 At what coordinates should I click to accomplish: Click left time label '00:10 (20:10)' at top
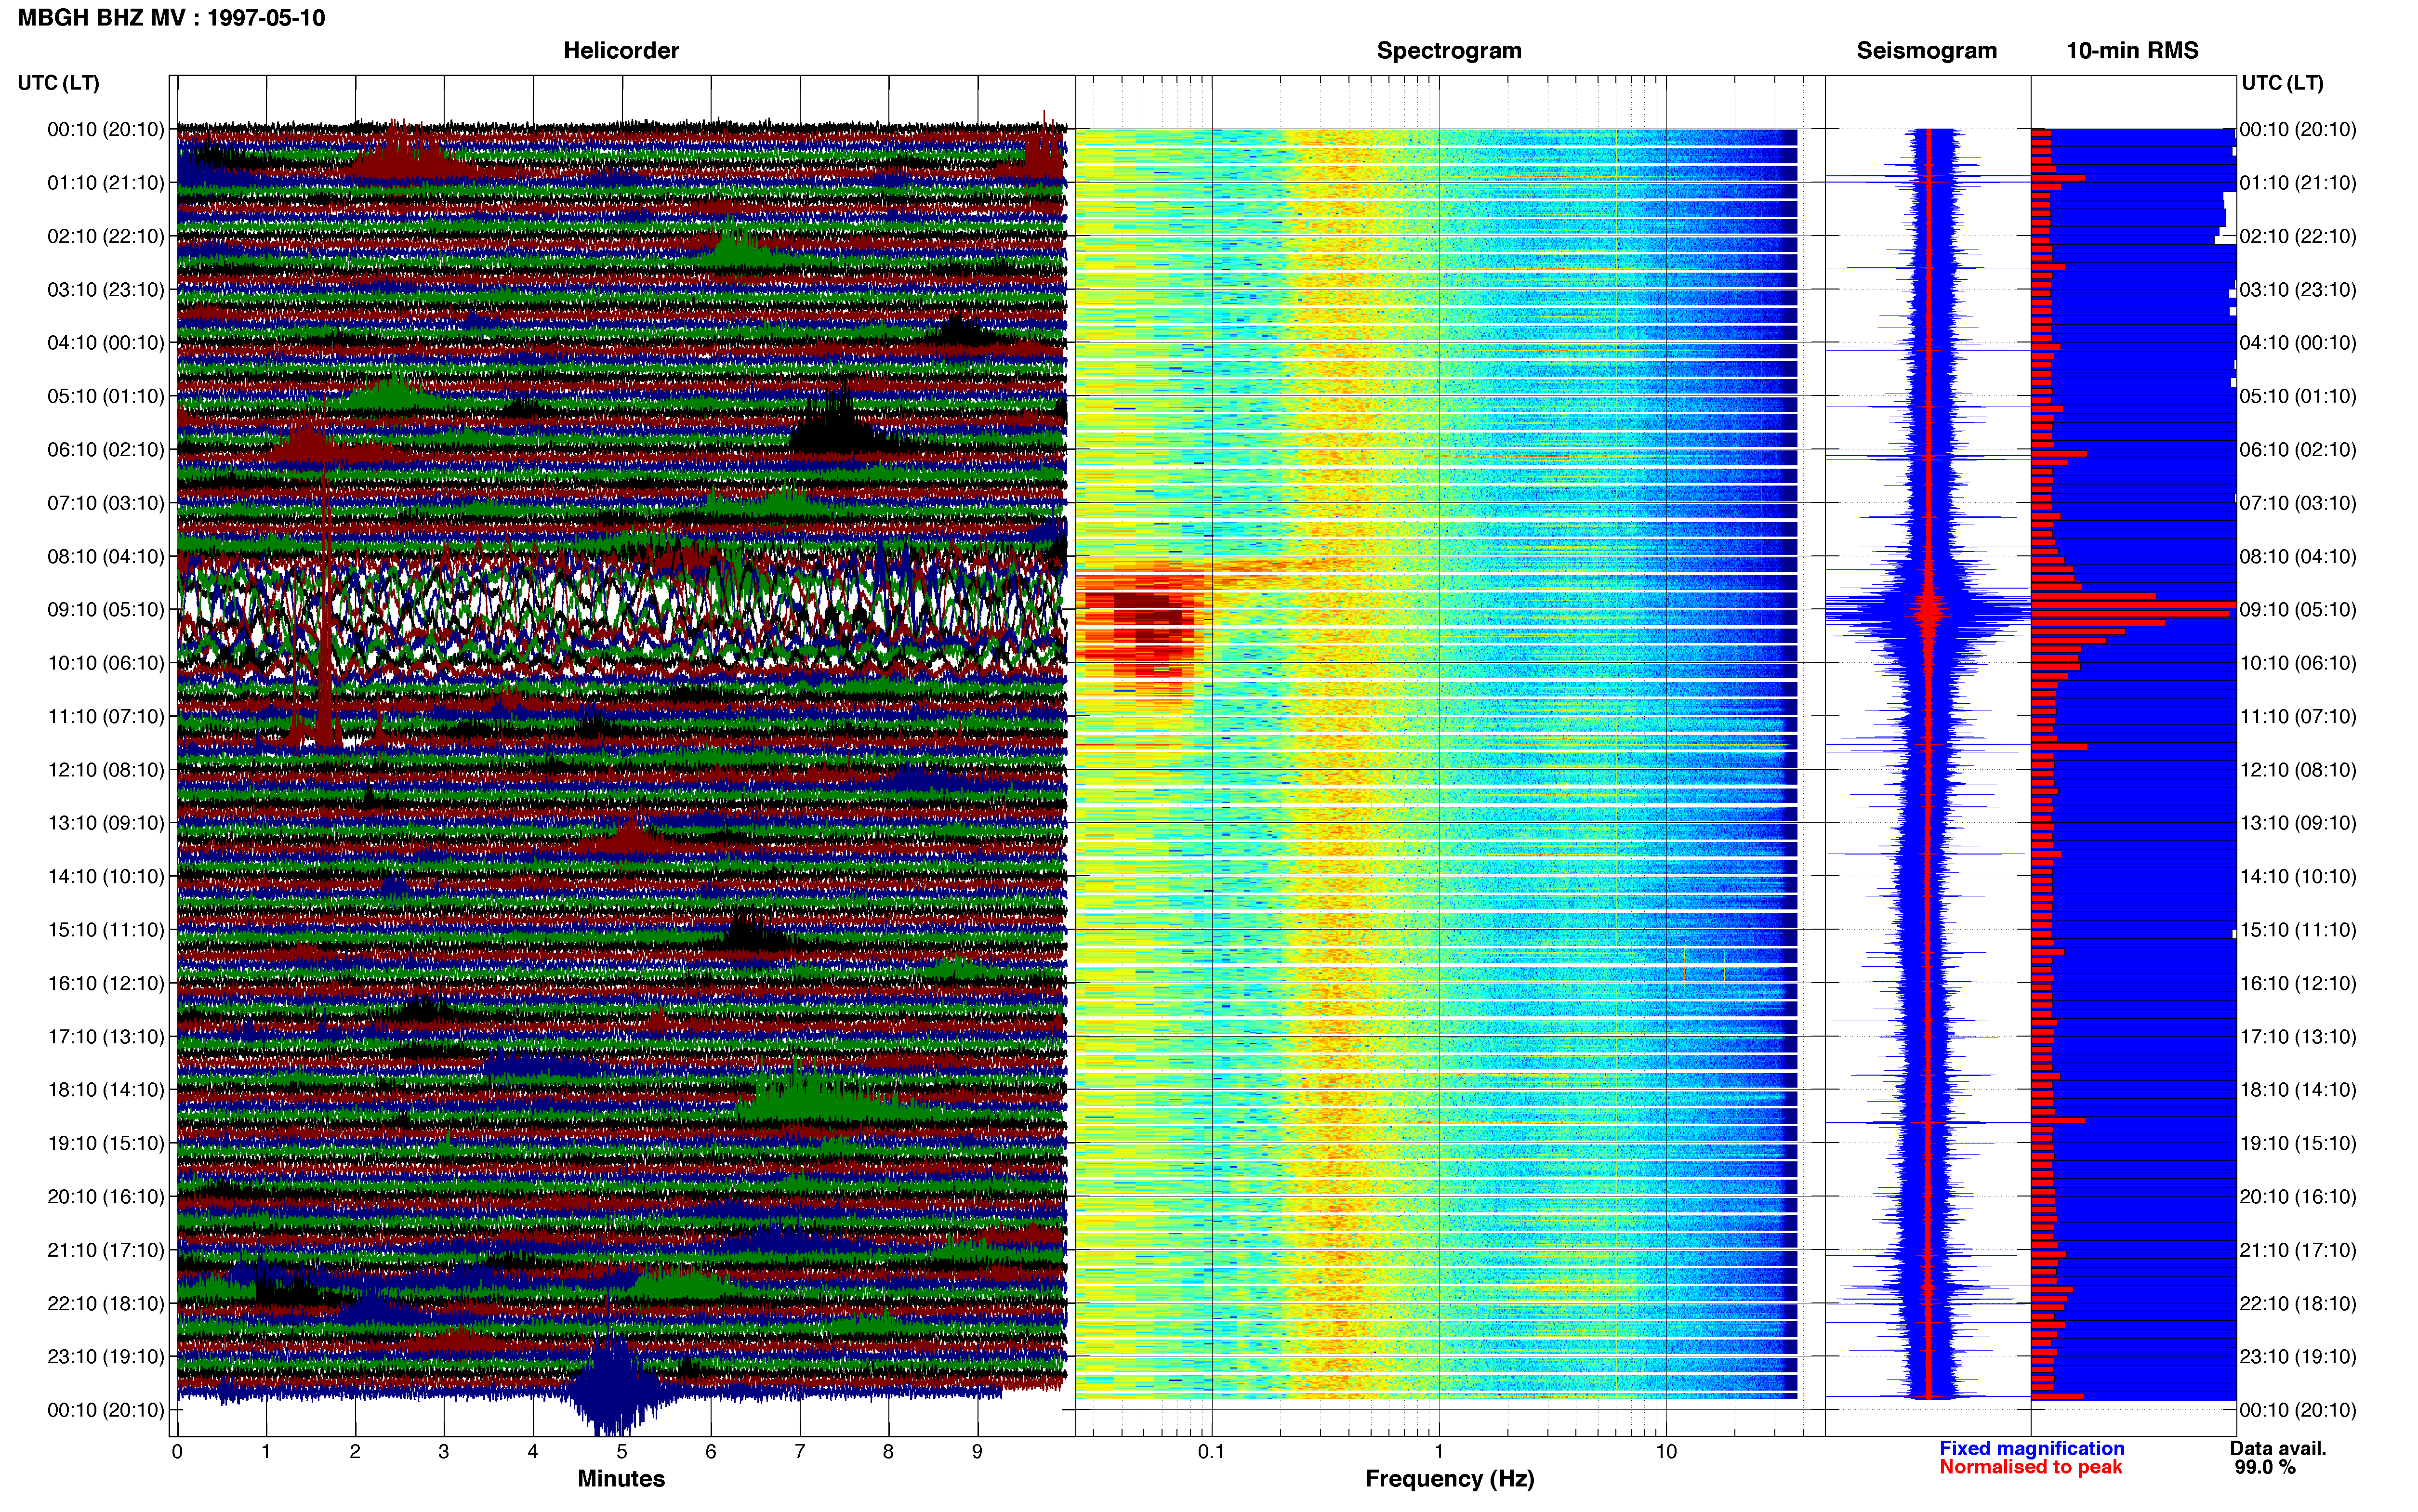pyautogui.click(x=106, y=130)
